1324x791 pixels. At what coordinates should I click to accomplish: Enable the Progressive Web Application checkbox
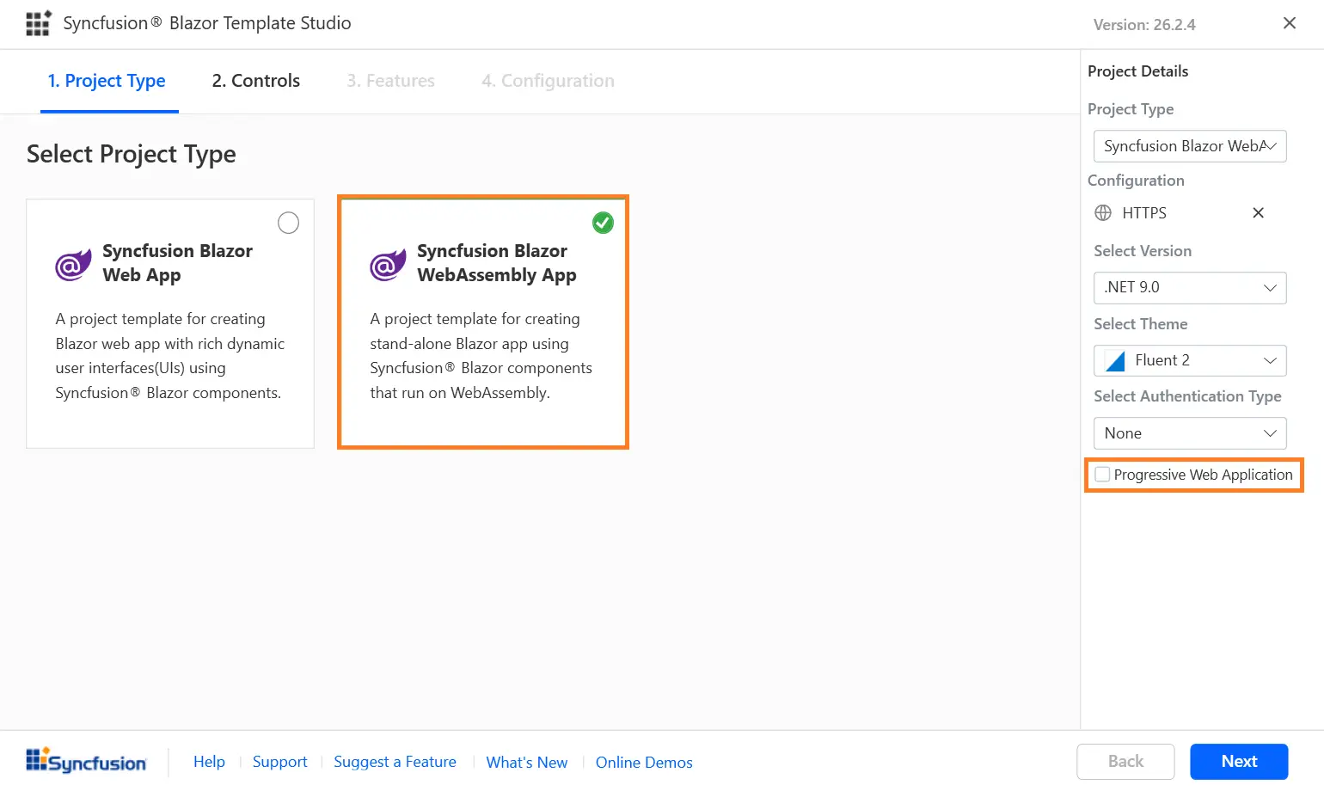(1102, 475)
